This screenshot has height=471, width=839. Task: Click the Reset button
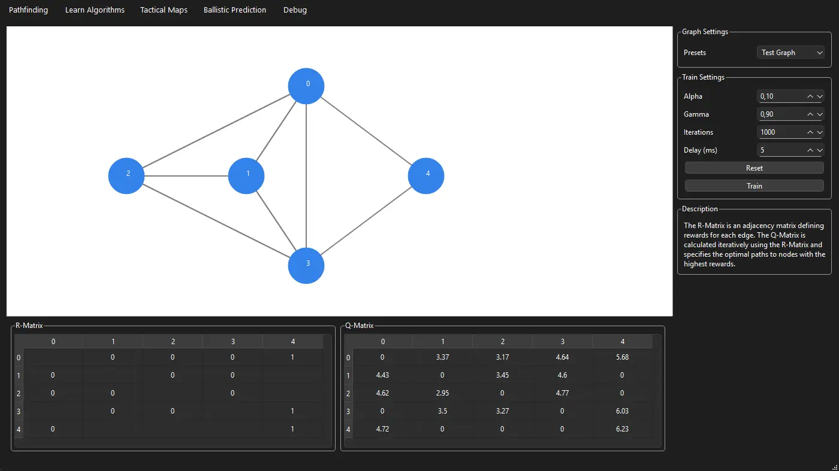tap(754, 168)
